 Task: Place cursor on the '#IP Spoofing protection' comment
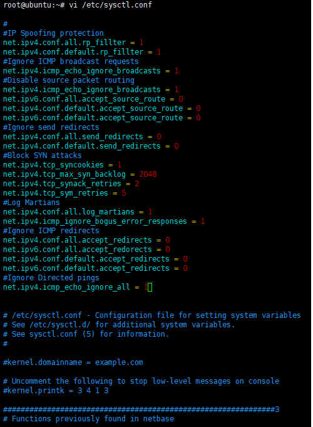[x=53, y=33]
